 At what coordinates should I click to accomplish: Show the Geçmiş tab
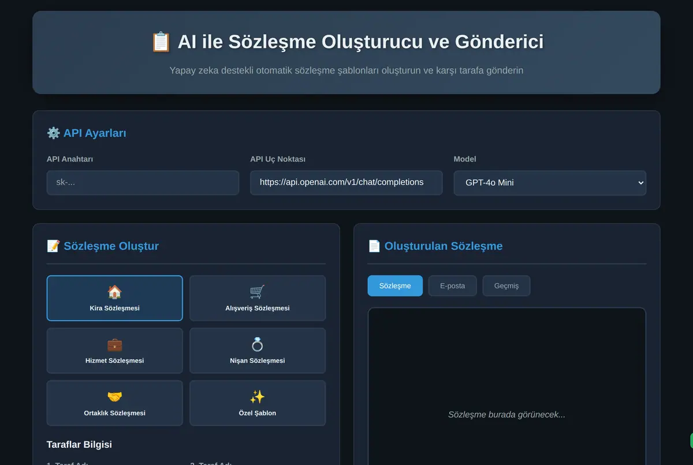click(506, 286)
